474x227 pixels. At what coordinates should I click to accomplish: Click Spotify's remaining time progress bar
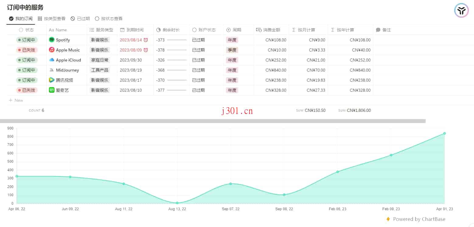pyautogui.click(x=177, y=40)
